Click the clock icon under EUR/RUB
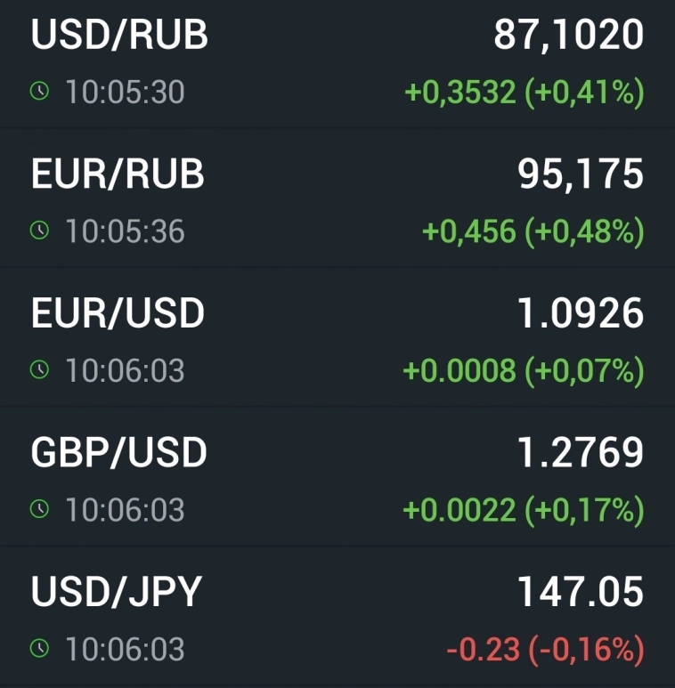 pos(39,231)
